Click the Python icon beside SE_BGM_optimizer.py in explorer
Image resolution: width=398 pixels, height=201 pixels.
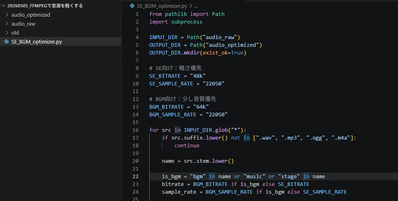(7, 42)
